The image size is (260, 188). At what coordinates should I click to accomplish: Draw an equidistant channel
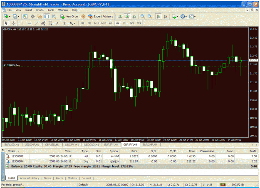click(x=43, y=23)
